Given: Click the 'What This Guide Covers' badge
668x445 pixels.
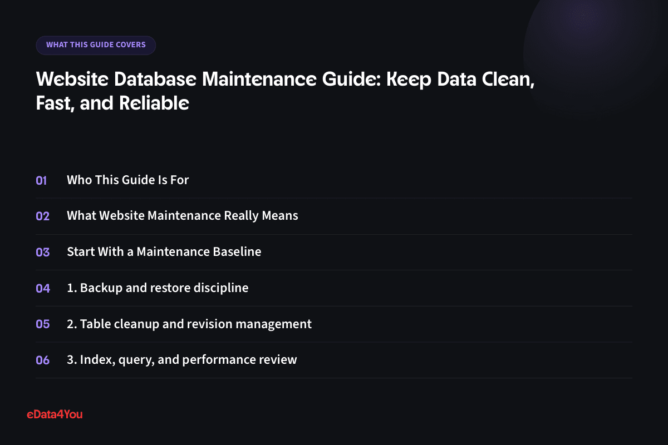Looking at the screenshot, I should tap(96, 45).
